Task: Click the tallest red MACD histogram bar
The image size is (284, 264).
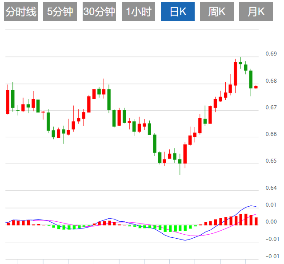Action: coord(246,220)
